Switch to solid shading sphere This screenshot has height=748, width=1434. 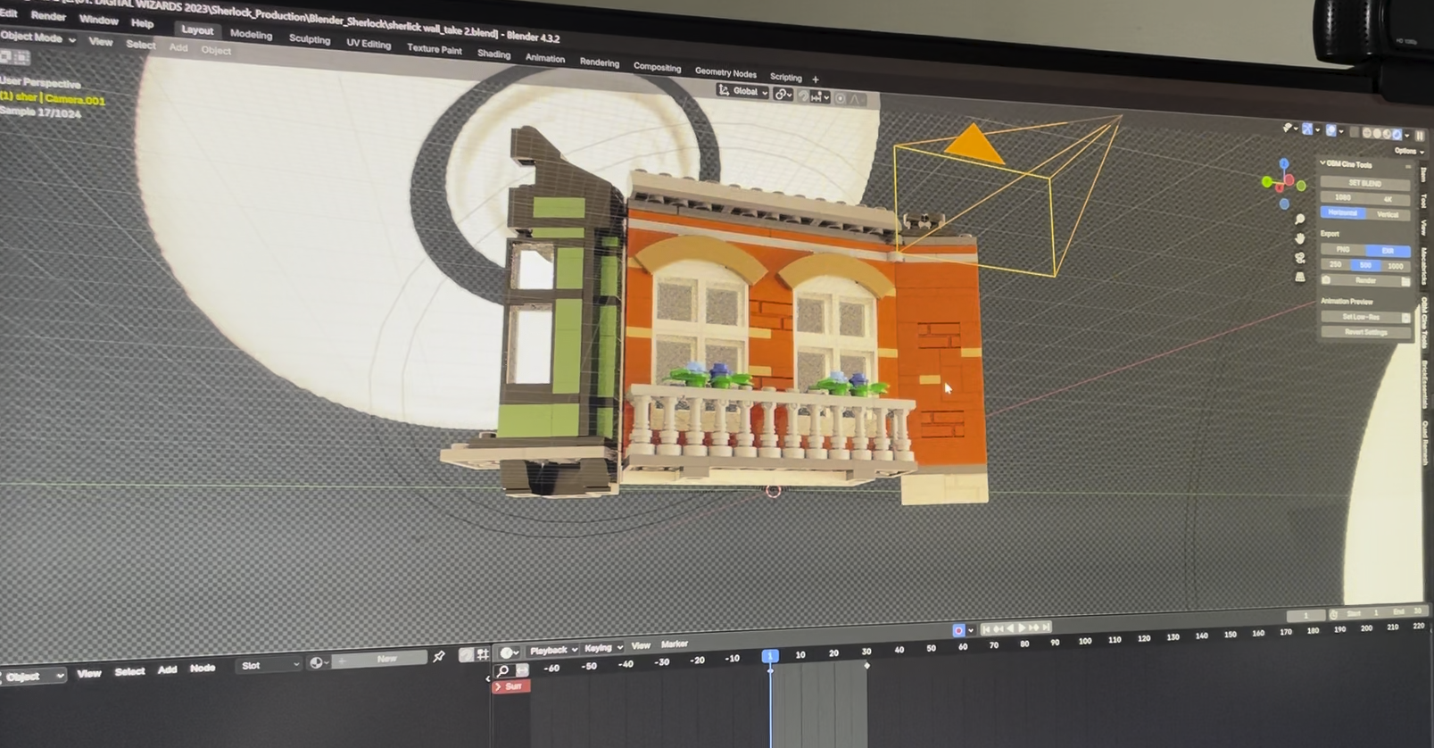coord(1377,134)
